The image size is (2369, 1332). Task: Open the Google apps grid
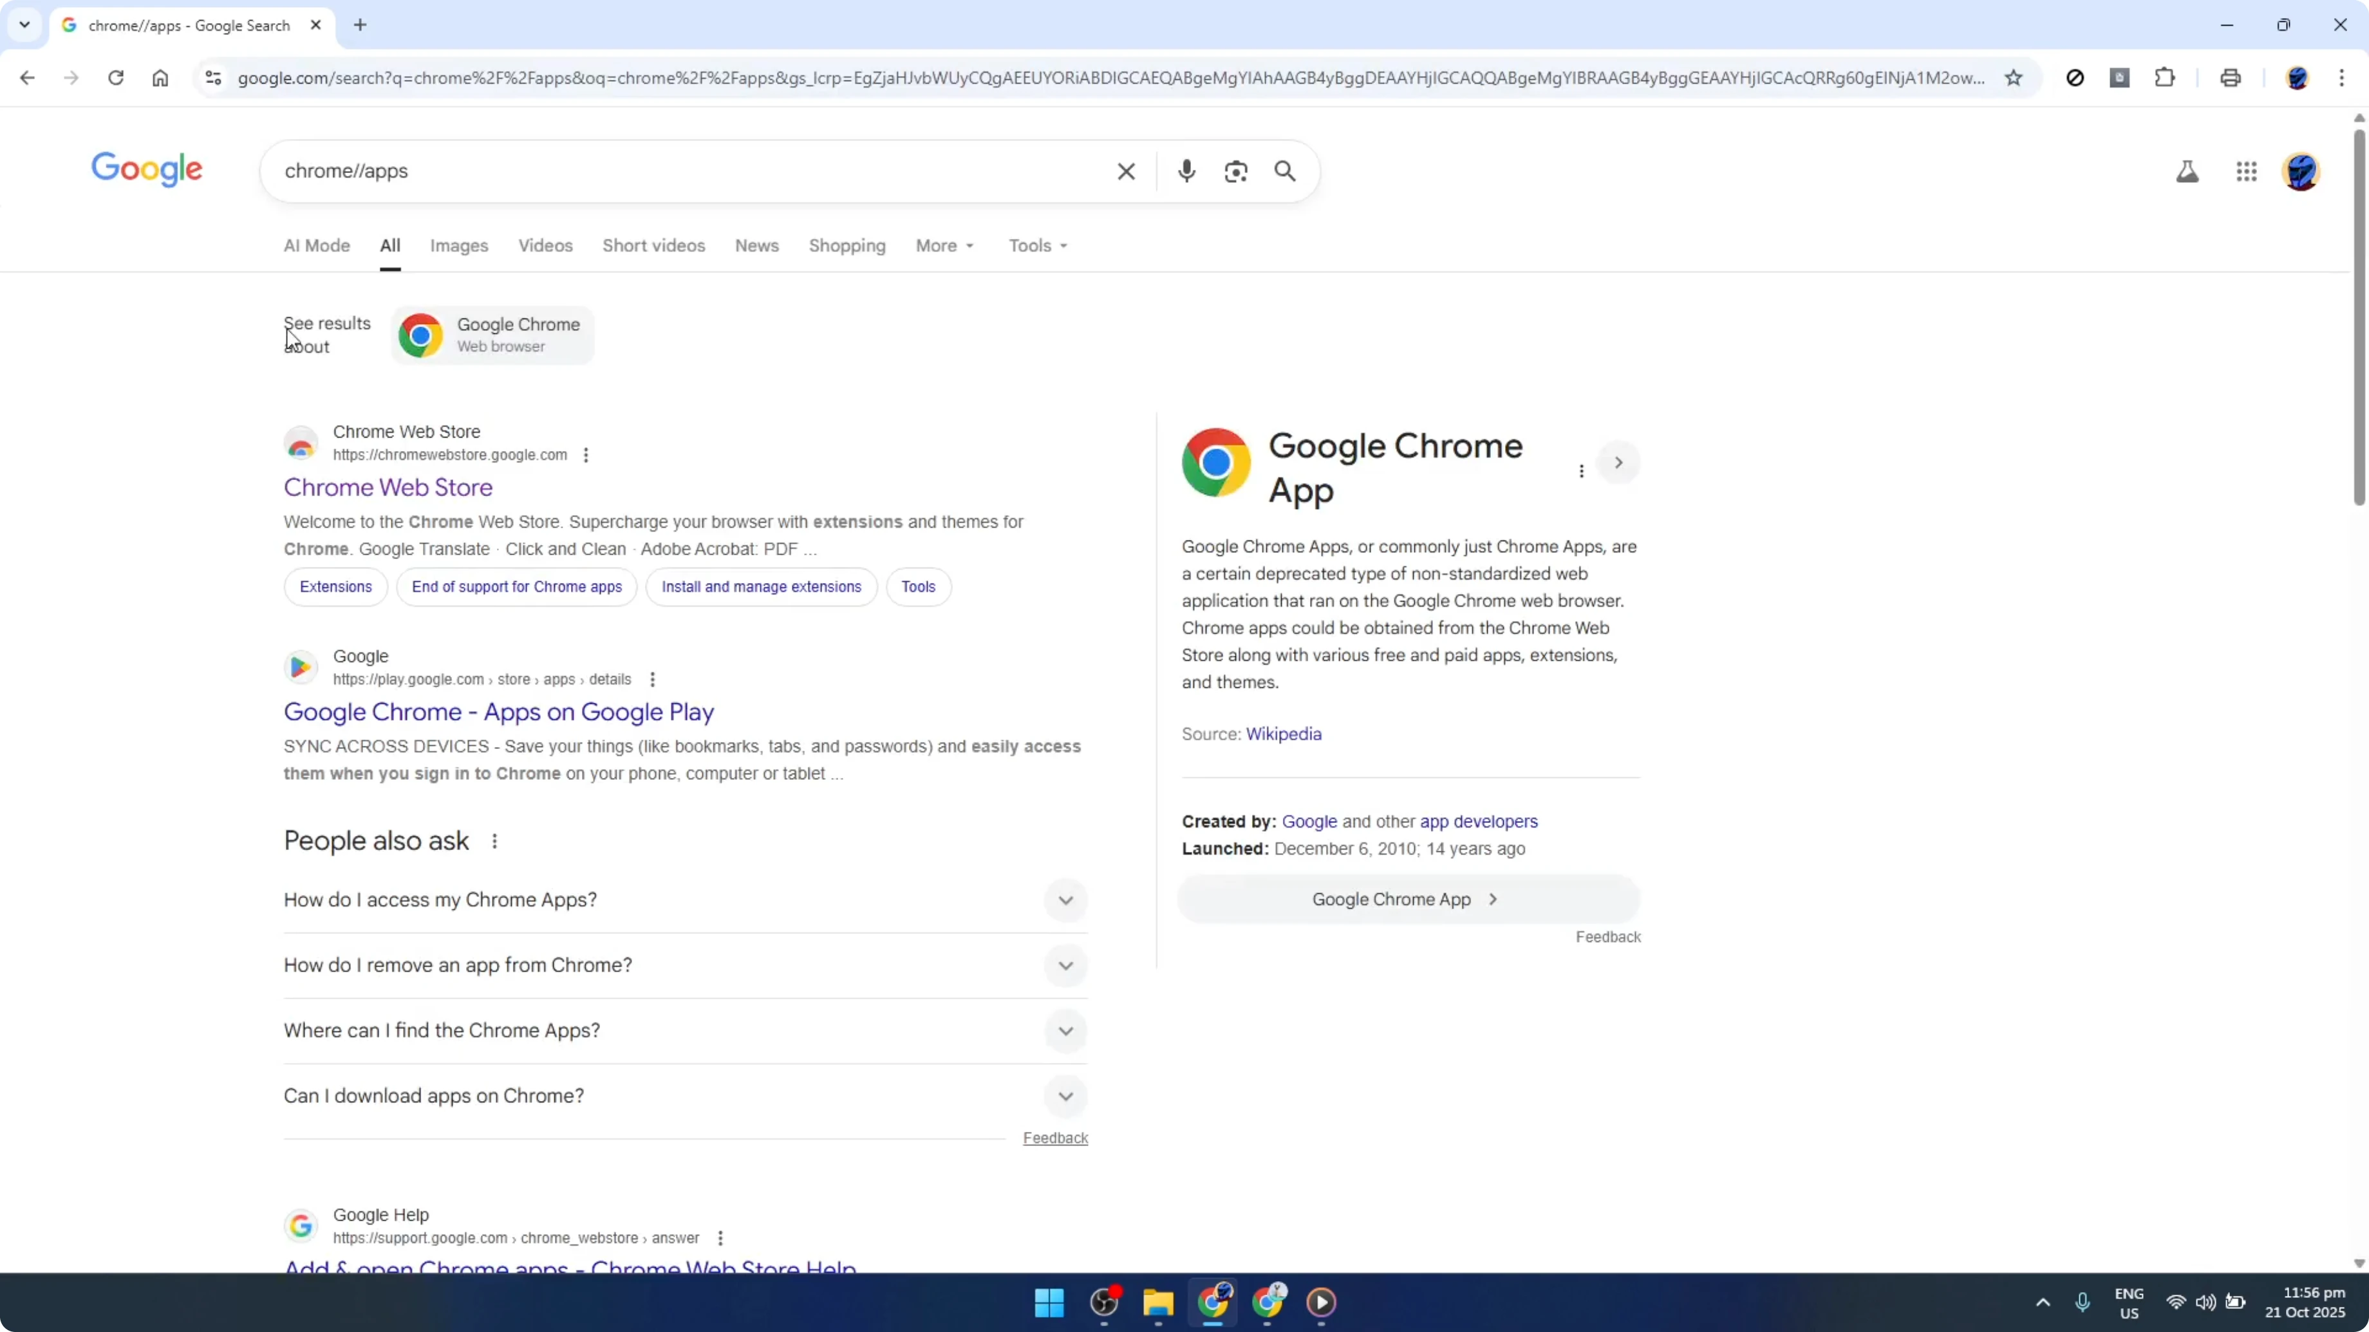[x=2247, y=171]
